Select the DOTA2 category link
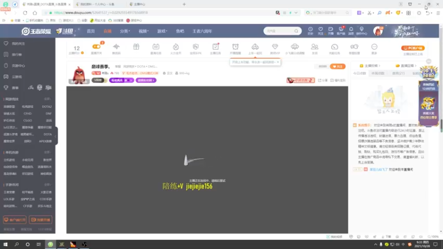 point(47,107)
